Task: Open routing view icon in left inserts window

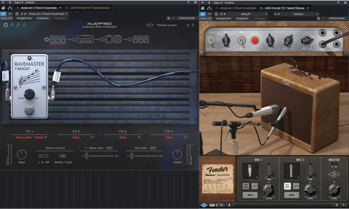Action: pos(10,8)
